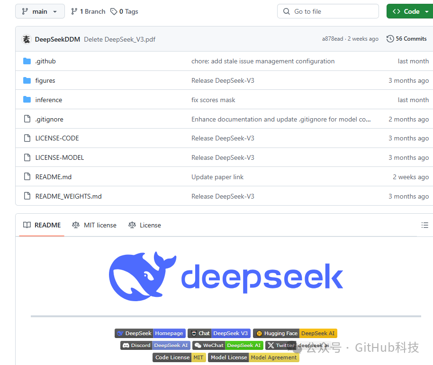Click the LICENSE-CODE file icon
Image resolution: width=433 pixels, height=365 pixels.
point(27,138)
